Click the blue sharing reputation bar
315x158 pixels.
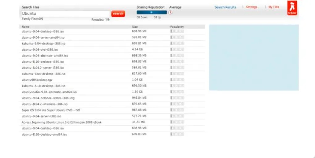152,12
